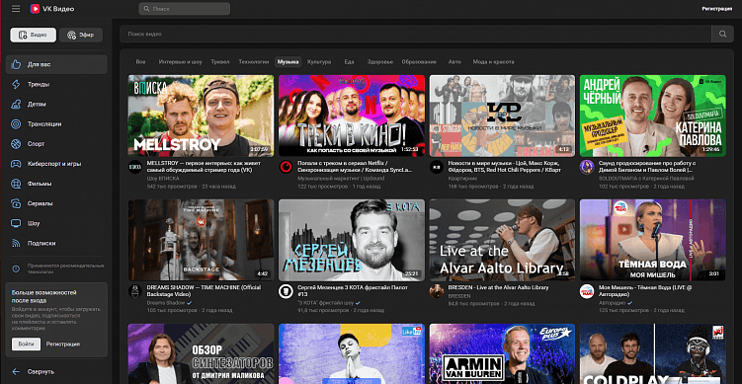
Task: Open Шоу ВПИСКА channel name
Action: pos(163,179)
